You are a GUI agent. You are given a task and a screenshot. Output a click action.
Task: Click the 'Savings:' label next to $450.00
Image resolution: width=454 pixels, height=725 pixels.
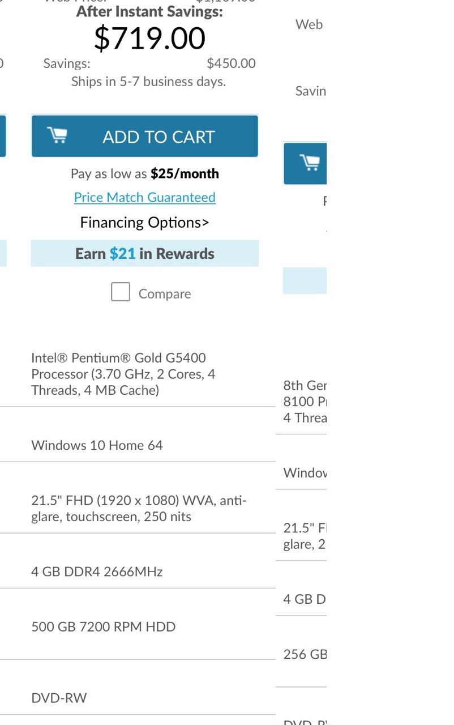point(67,63)
